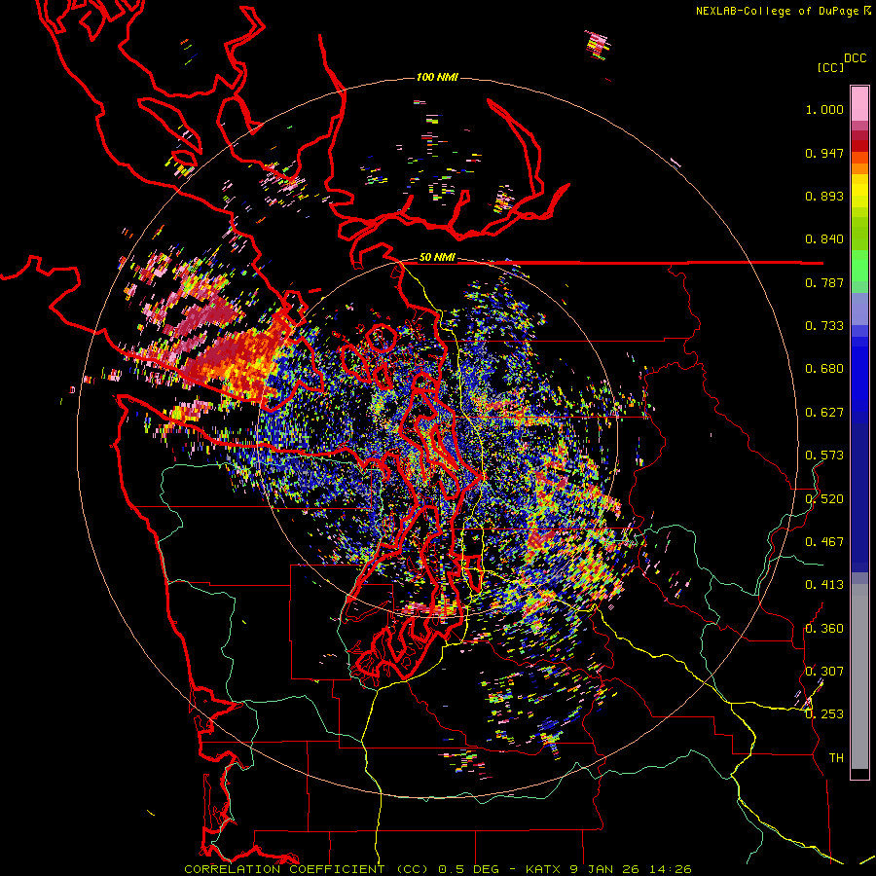Screen dimensions: 876x876
Task: Click the 0.573 color scale value
Action: pyautogui.click(x=824, y=456)
